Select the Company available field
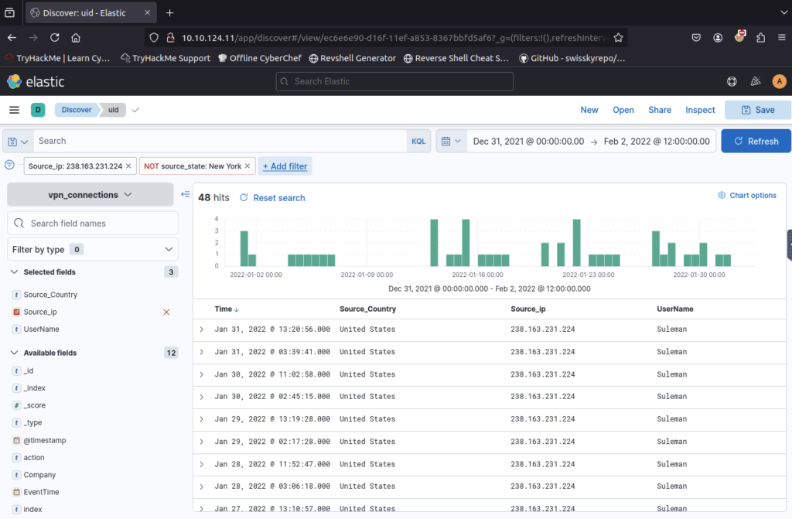Viewport: 792px width, 519px height. pos(39,475)
